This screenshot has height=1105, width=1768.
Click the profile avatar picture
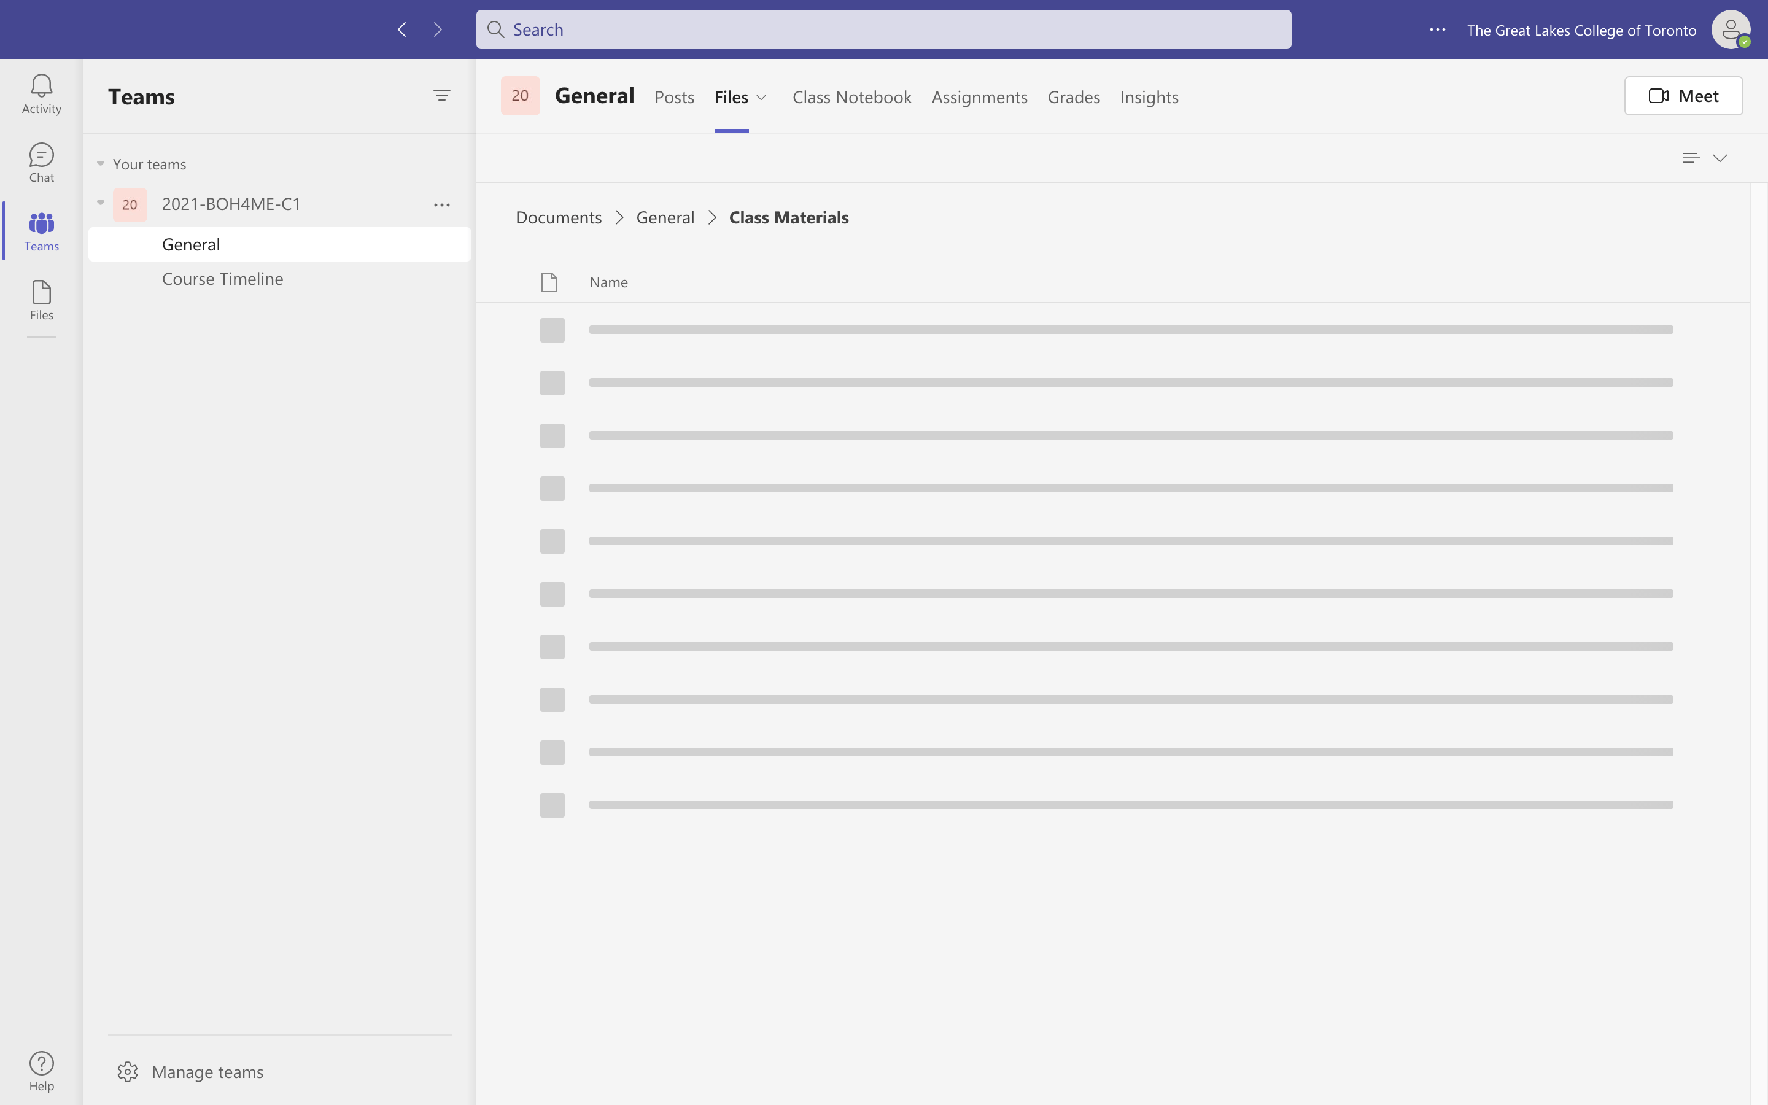[x=1730, y=30]
